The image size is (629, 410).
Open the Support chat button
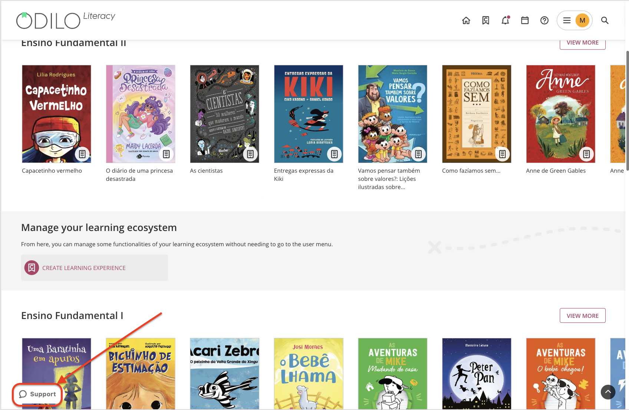coord(37,394)
